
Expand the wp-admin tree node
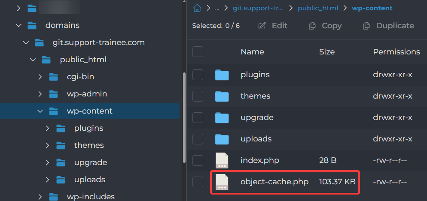tap(40, 94)
